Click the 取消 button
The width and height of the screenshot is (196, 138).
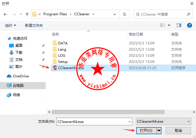pos(178,131)
